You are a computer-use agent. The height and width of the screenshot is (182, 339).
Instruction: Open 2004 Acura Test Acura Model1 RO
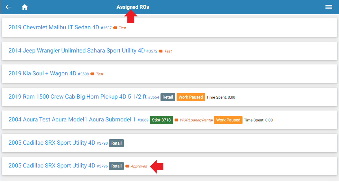tap(72, 120)
